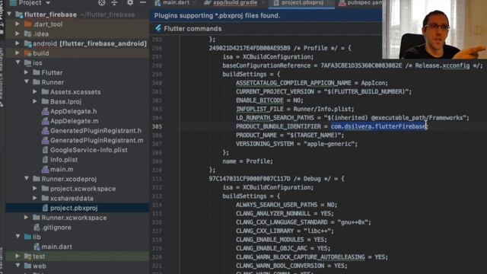Expand the test folder

pos(18,256)
